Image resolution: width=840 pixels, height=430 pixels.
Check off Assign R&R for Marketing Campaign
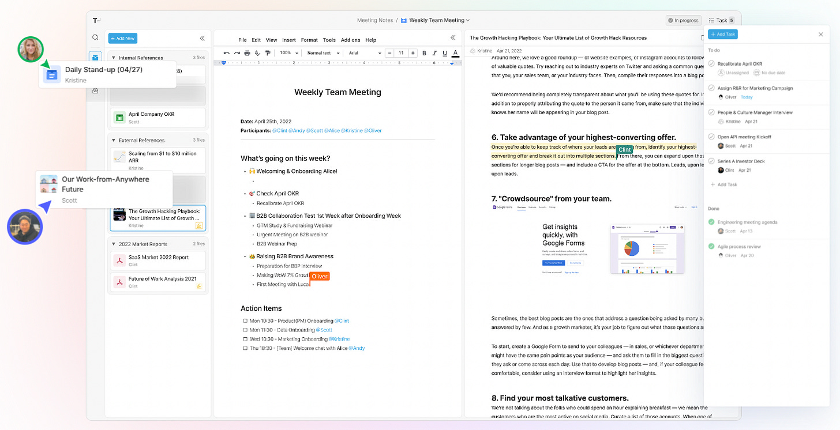(x=711, y=88)
